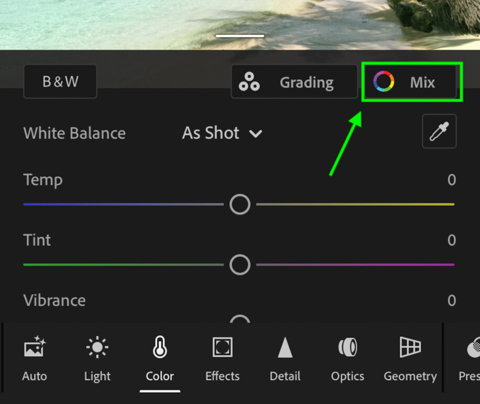Select the Effects panel icon
Screen dimensions: 480x404
222,357
